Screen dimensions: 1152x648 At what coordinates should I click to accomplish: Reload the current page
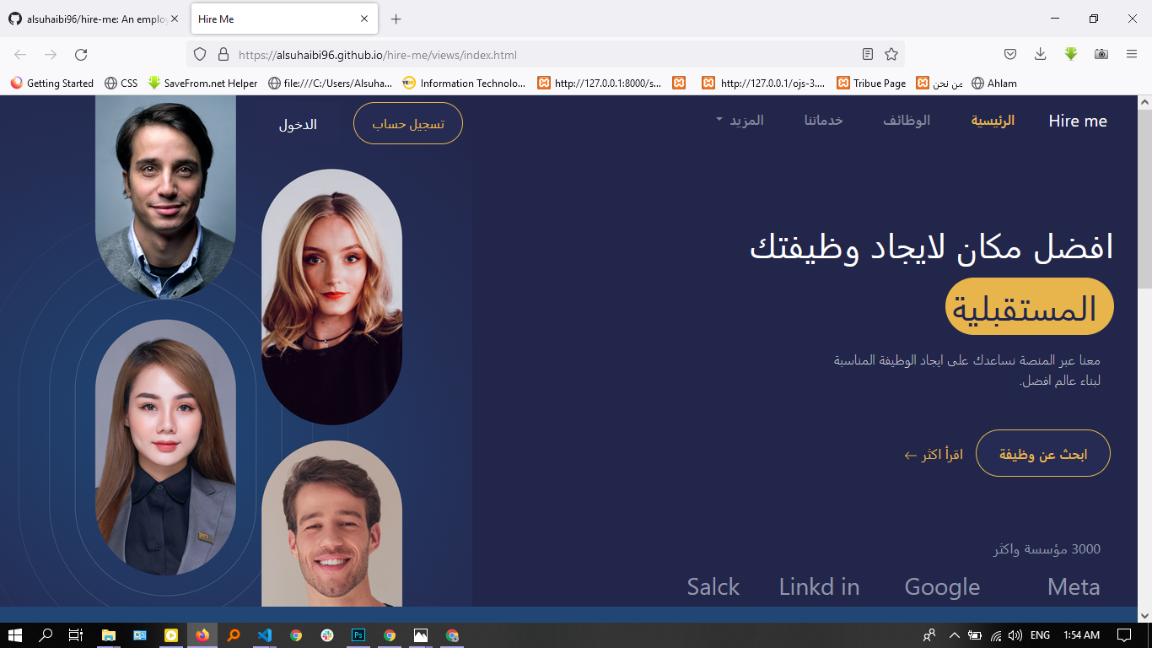coord(81,53)
